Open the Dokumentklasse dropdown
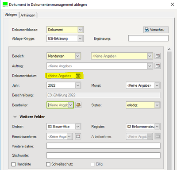The image size is (177, 170). coord(80,30)
